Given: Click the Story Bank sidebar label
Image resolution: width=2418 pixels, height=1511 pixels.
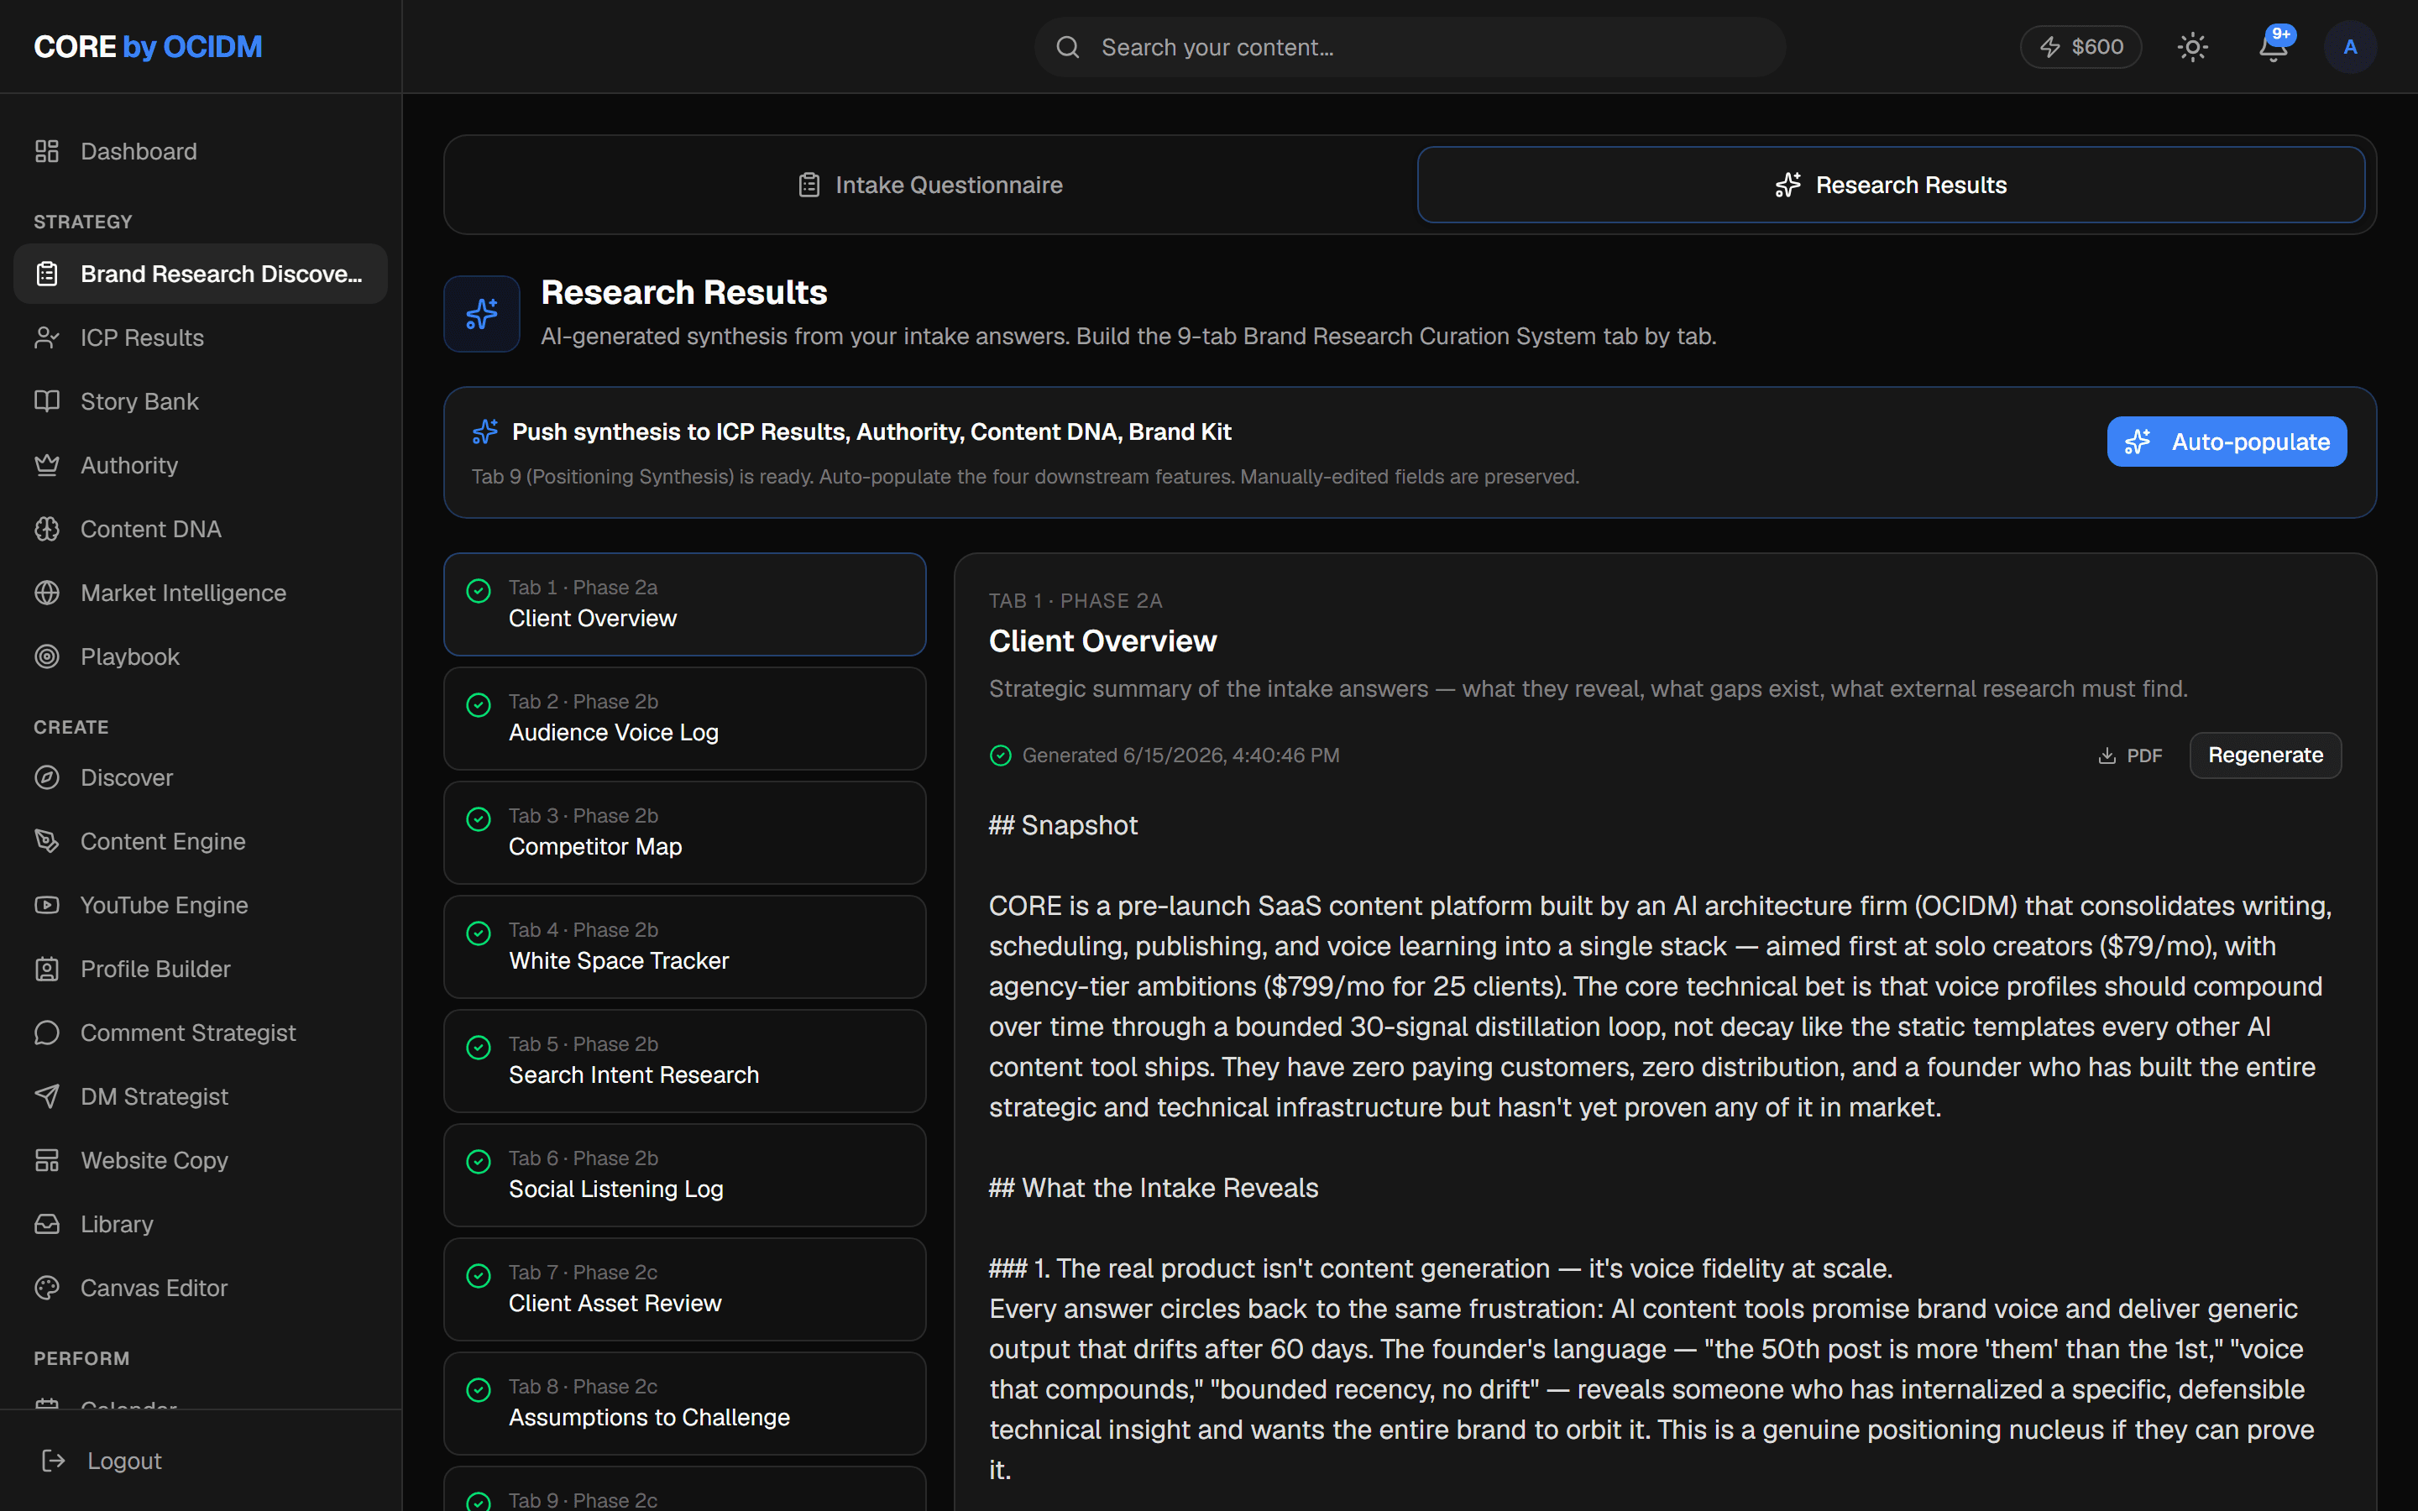Looking at the screenshot, I should (140, 402).
